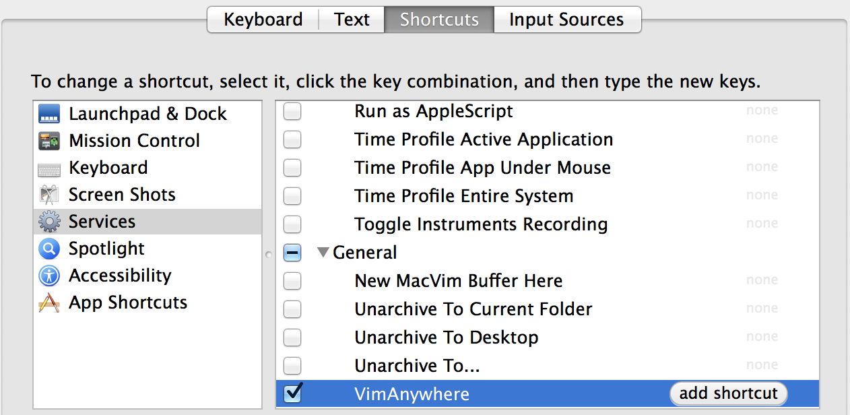The image size is (850, 415).
Task: Select the Toggle Instruments Recording row
Action: (548, 224)
